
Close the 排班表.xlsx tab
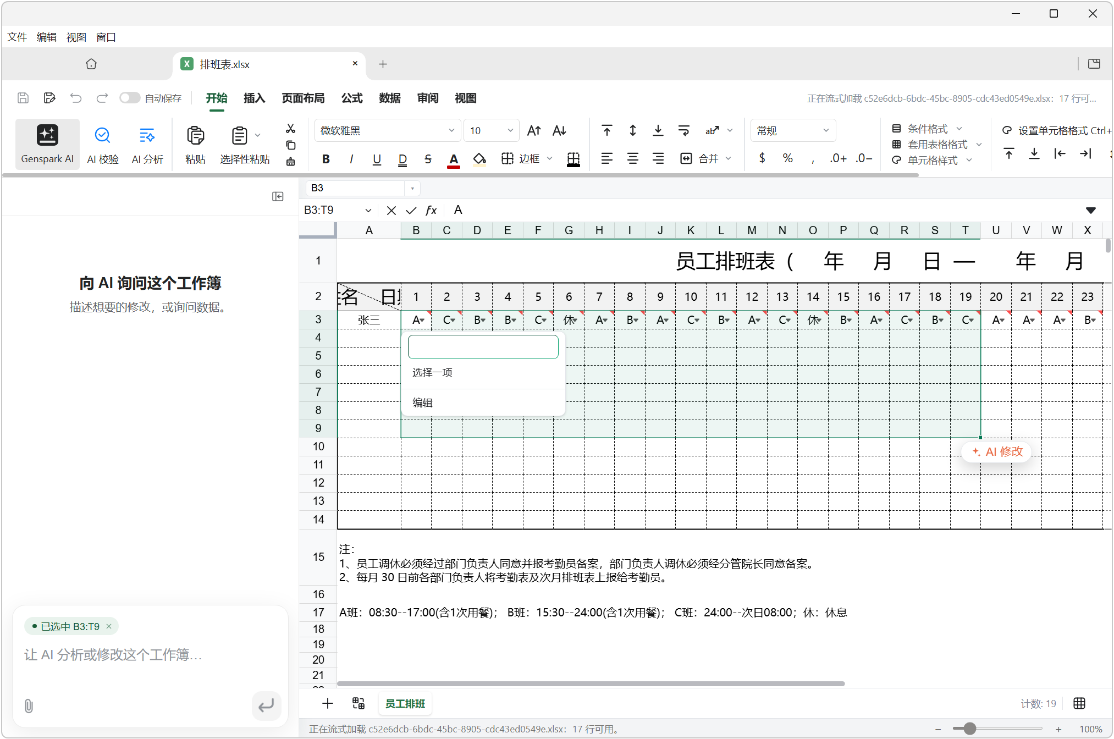click(355, 64)
